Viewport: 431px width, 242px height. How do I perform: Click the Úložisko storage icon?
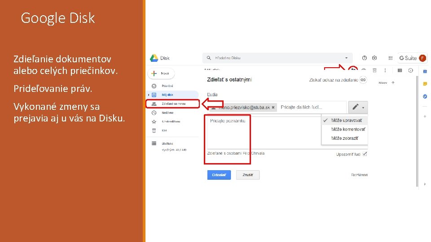[154, 143]
